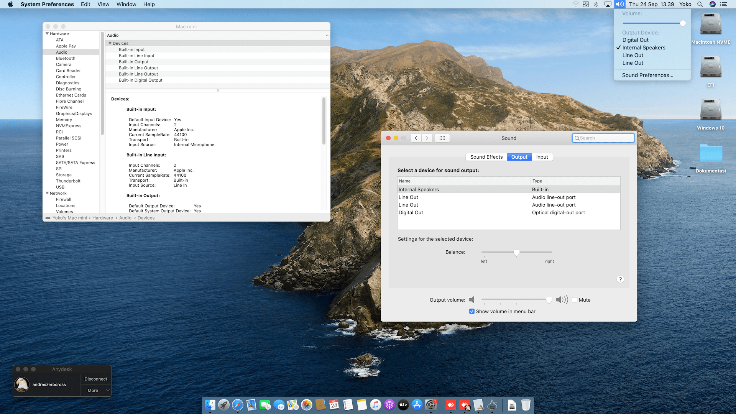
Task: Collapse the Devices disclosure triangle
Action: click(110, 43)
